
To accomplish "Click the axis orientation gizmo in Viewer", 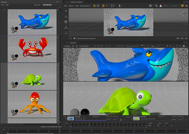I will pos(183,13).
